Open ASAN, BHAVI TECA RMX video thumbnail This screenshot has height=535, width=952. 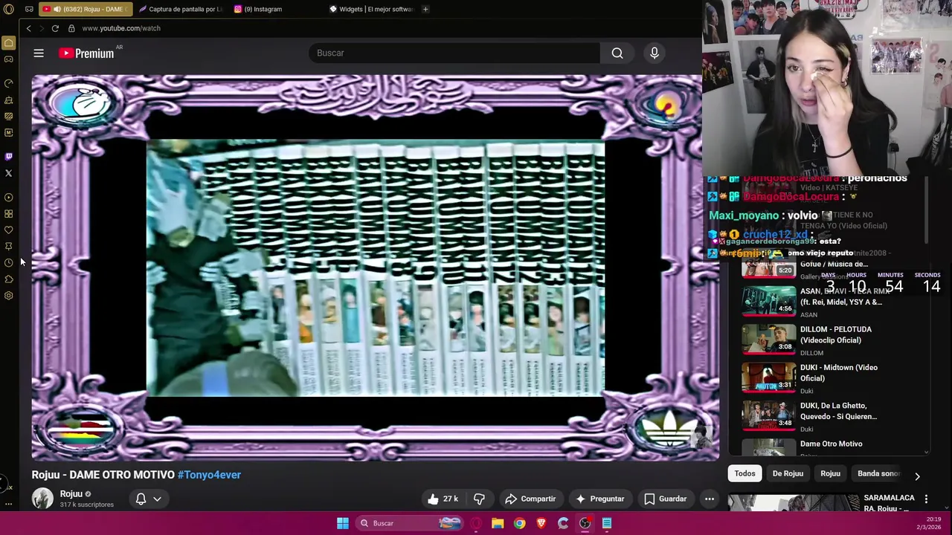click(768, 302)
